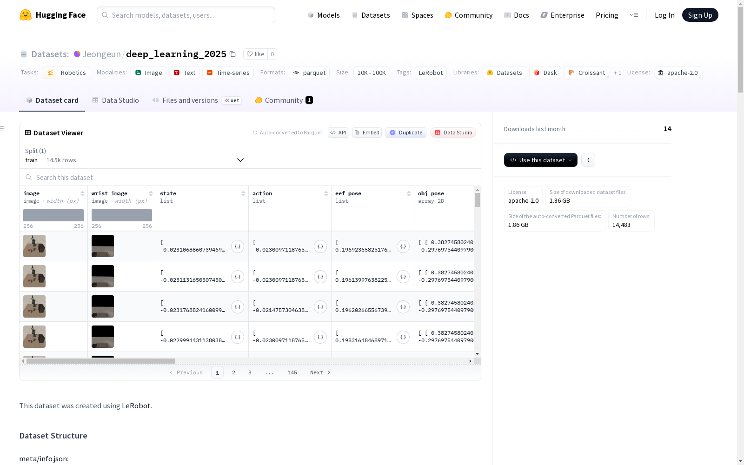Click the Log In link
The image size is (744, 465).
664,15
